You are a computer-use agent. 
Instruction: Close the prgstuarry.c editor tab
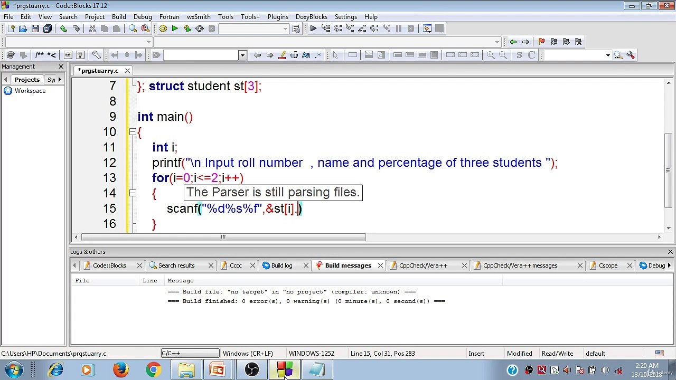pos(127,71)
